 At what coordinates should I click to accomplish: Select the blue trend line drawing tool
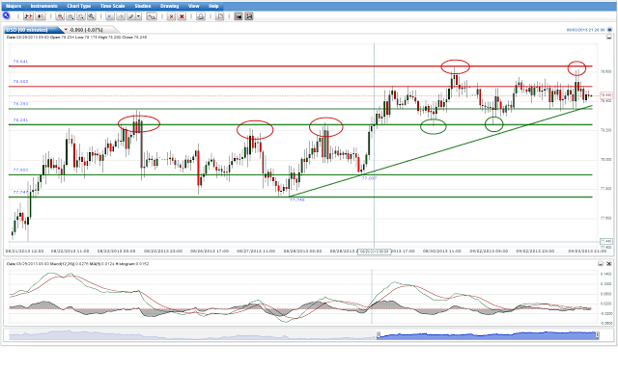110,16
